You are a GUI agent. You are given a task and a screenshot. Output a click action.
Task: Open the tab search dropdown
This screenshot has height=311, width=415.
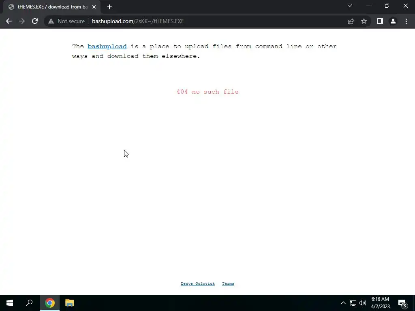(350, 6)
